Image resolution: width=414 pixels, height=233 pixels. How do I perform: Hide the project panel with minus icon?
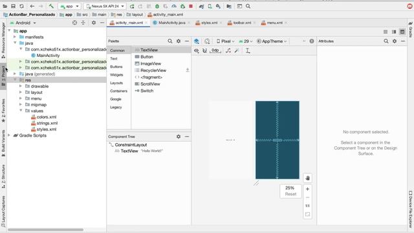(102, 23)
